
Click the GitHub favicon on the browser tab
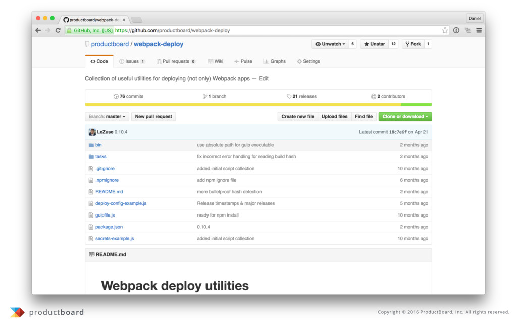tap(66, 20)
